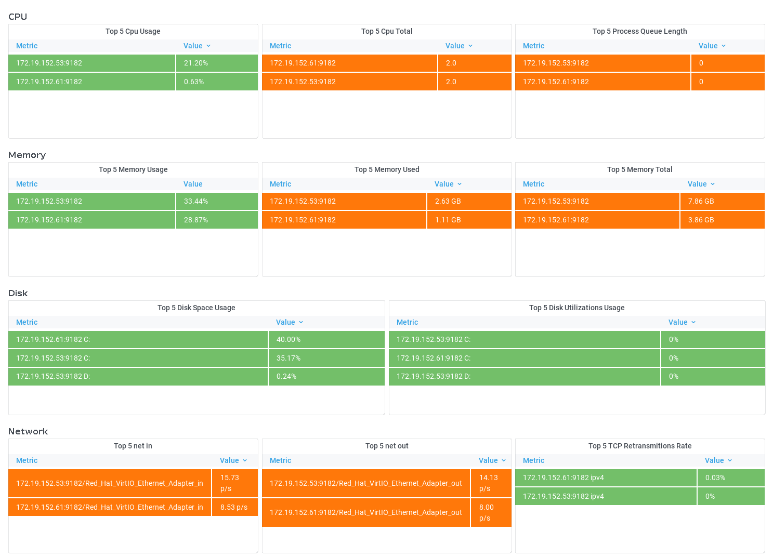Open Top 5 Process Queue Length panel title
773x557 pixels.
pos(640,31)
